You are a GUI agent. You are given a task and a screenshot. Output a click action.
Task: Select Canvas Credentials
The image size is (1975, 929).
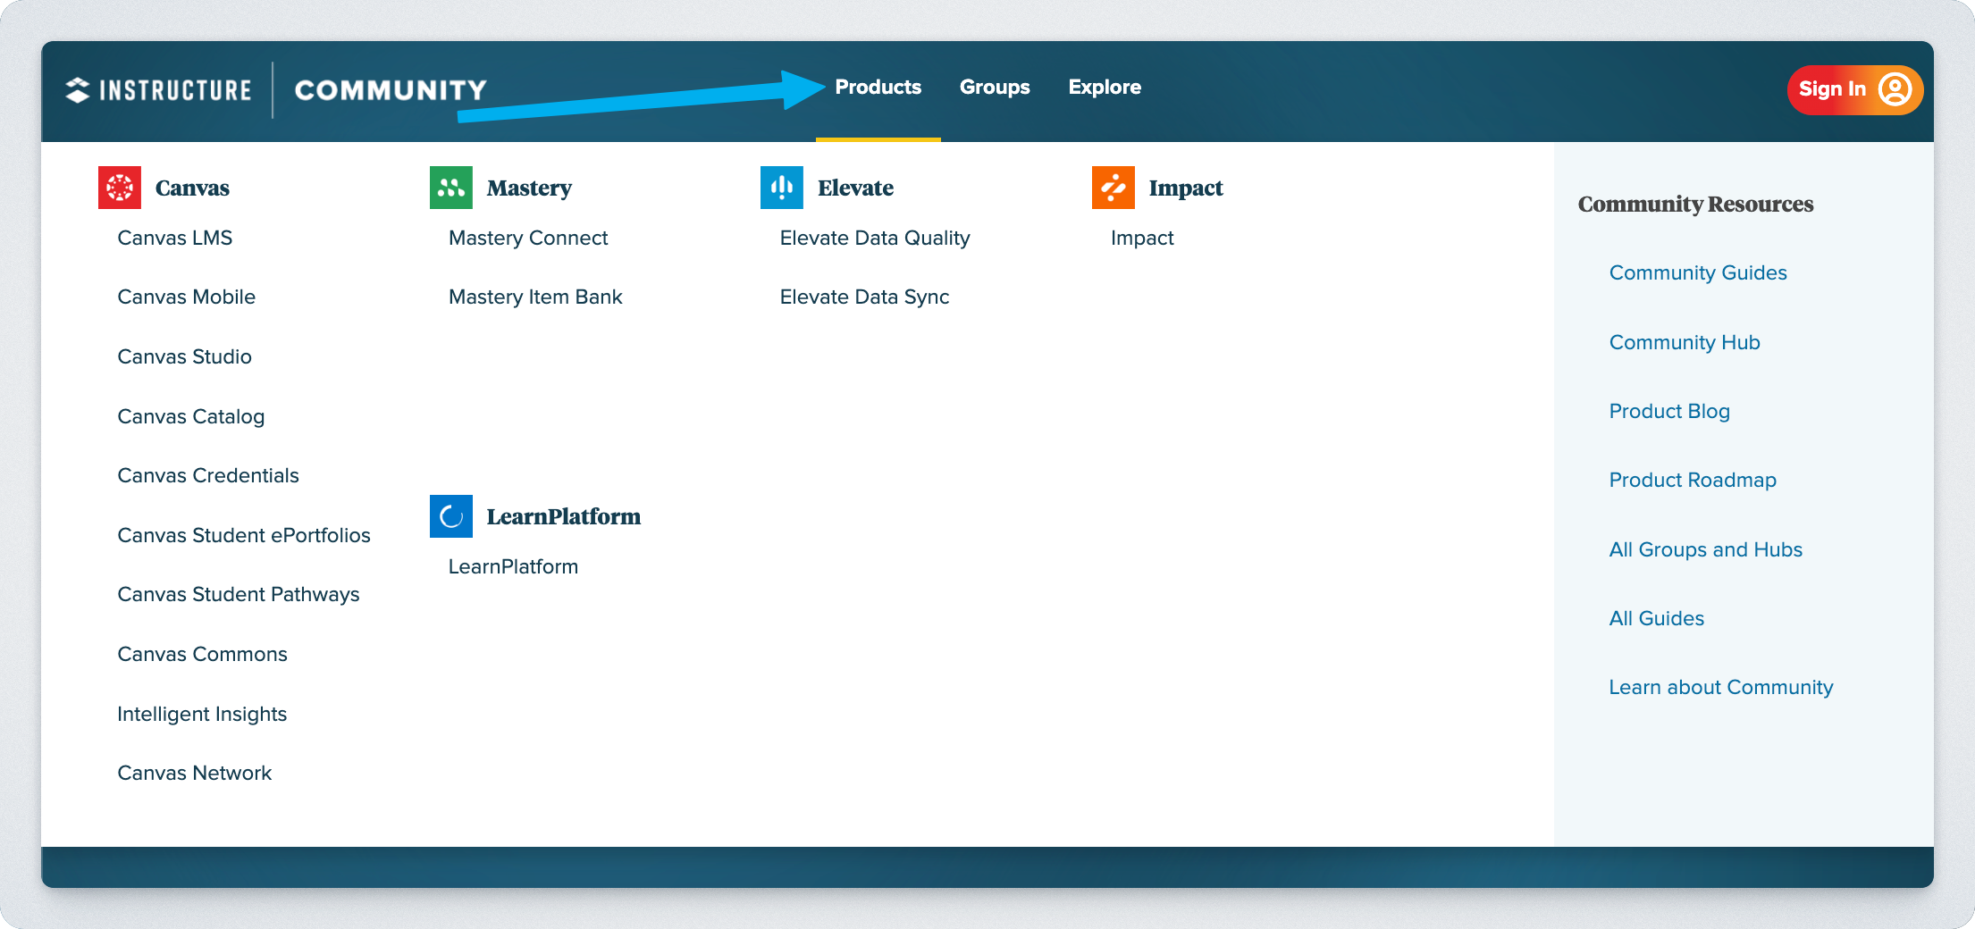click(208, 475)
